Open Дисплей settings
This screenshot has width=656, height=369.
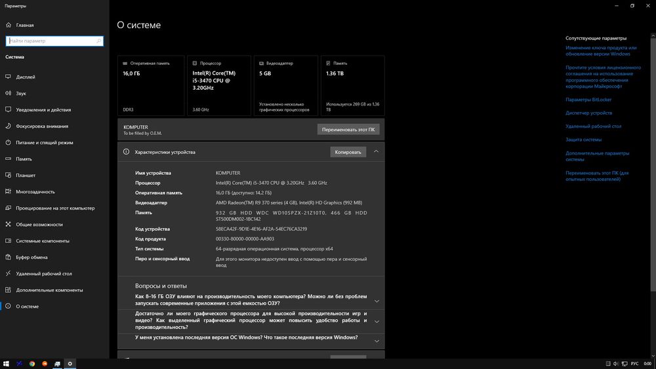(26, 77)
